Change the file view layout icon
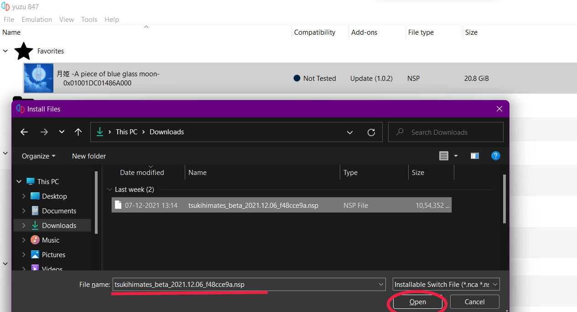 (x=444, y=156)
